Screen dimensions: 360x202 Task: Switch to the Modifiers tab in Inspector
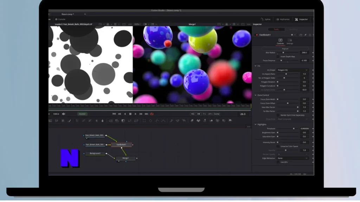293,29
